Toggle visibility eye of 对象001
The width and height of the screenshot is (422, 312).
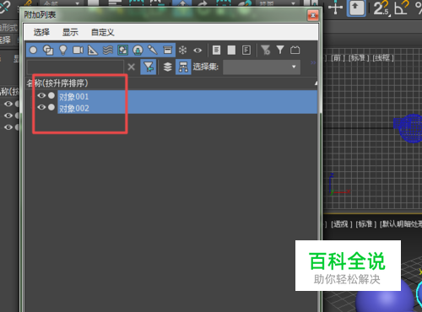click(41, 95)
